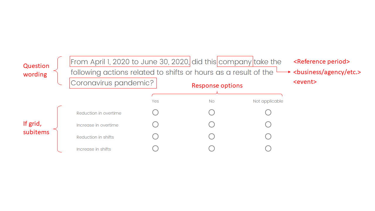Image resolution: width=375 pixels, height=211 pixels.
Task: Select Yes for Increase in shifts
Action: coord(155,149)
